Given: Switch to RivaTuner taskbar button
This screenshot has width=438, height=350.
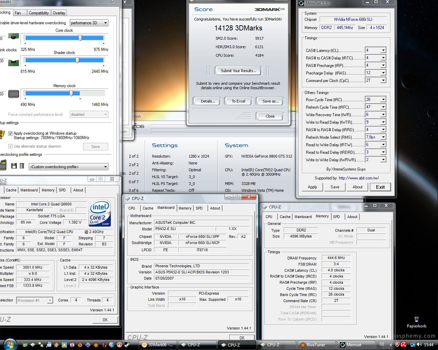Looking at the screenshot, I should [x=316, y=345].
